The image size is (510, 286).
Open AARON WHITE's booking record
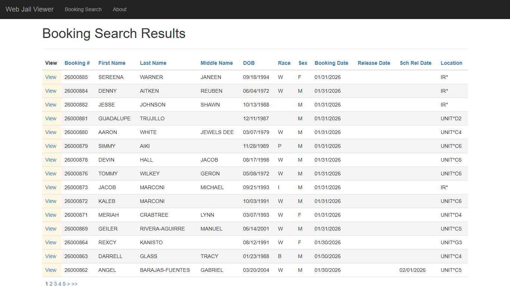click(51, 132)
